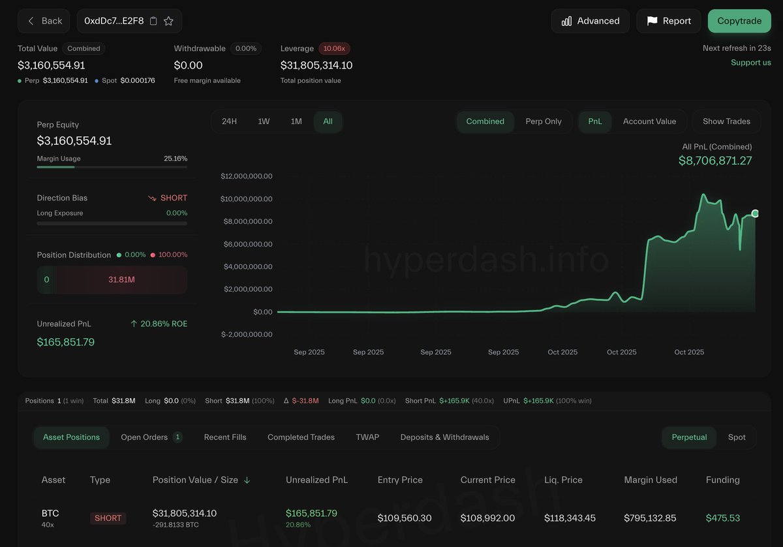The height and width of the screenshot is (547, 783).
Task: Click the green chart endpoint marker
Action: pos(755,213)
